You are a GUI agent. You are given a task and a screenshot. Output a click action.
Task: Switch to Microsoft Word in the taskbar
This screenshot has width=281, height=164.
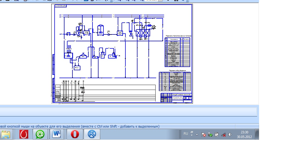click(57, 134)
